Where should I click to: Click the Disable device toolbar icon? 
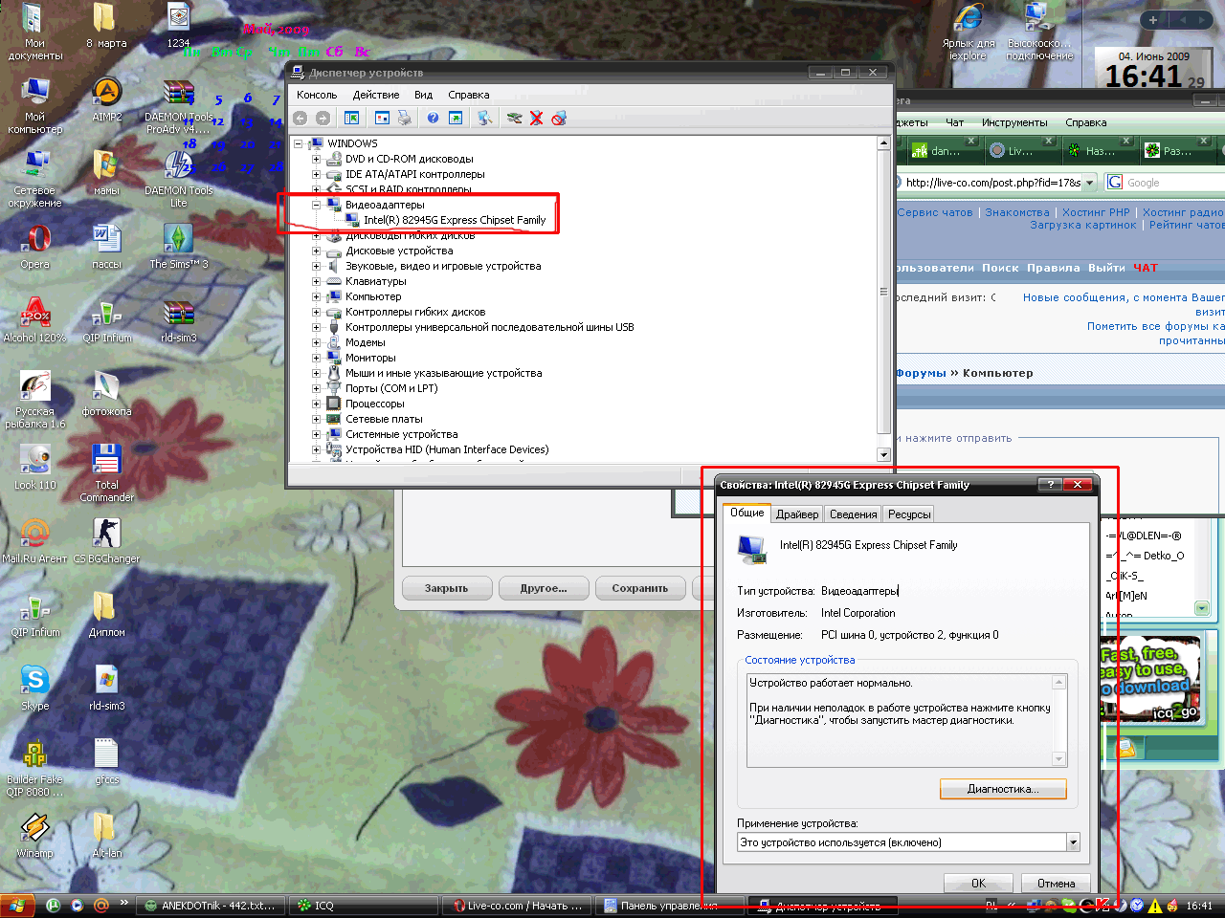click(559, 118)
